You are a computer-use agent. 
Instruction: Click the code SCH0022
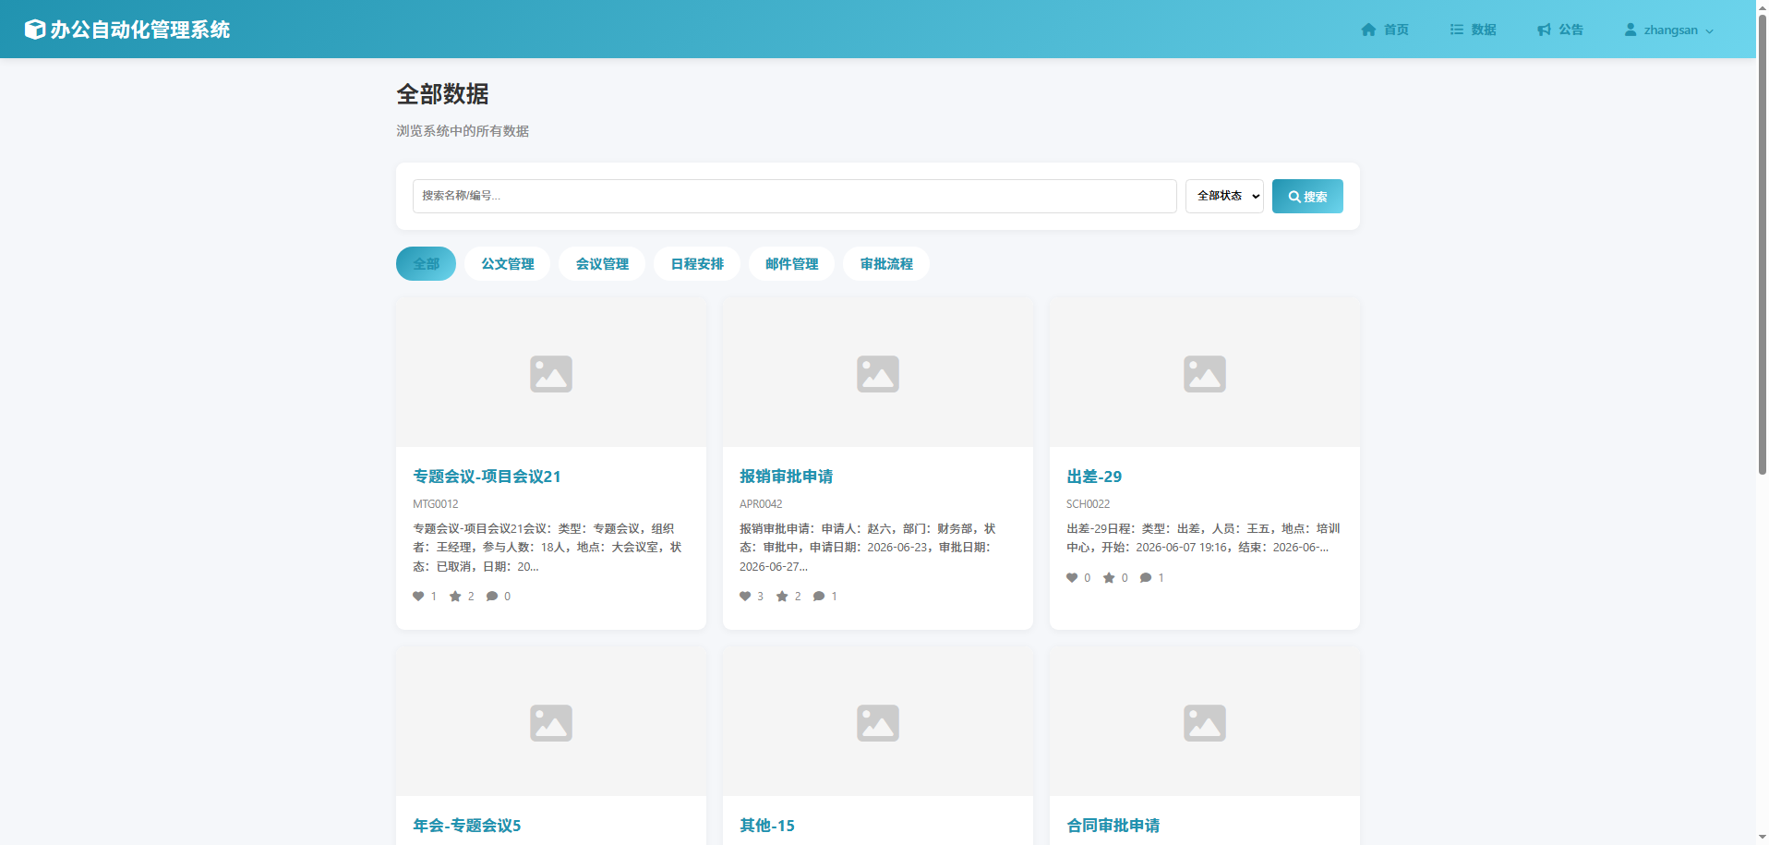pyautogui.click(x=1088, y=504)
